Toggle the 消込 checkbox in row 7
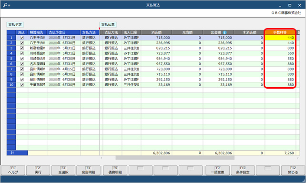The image size is (306, 183). coord(22,69)
